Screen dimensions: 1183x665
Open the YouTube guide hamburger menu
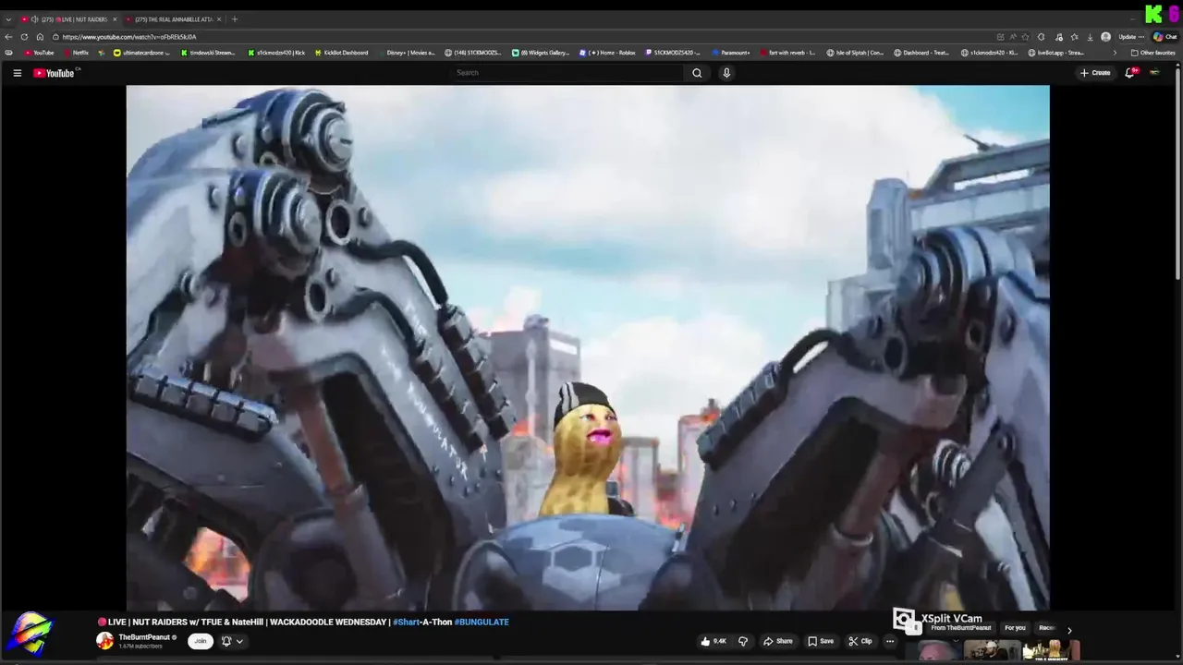tap(17, 73)
